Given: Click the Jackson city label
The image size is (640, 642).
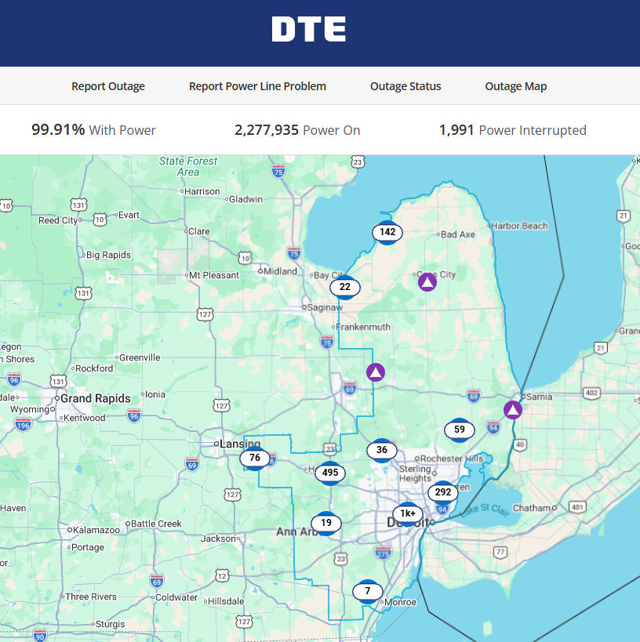Looking at the screenshot, I should pos(218,539).
